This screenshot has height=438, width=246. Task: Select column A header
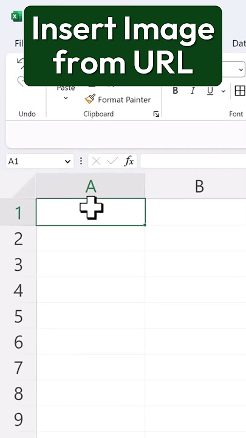(x=91, y=186)
